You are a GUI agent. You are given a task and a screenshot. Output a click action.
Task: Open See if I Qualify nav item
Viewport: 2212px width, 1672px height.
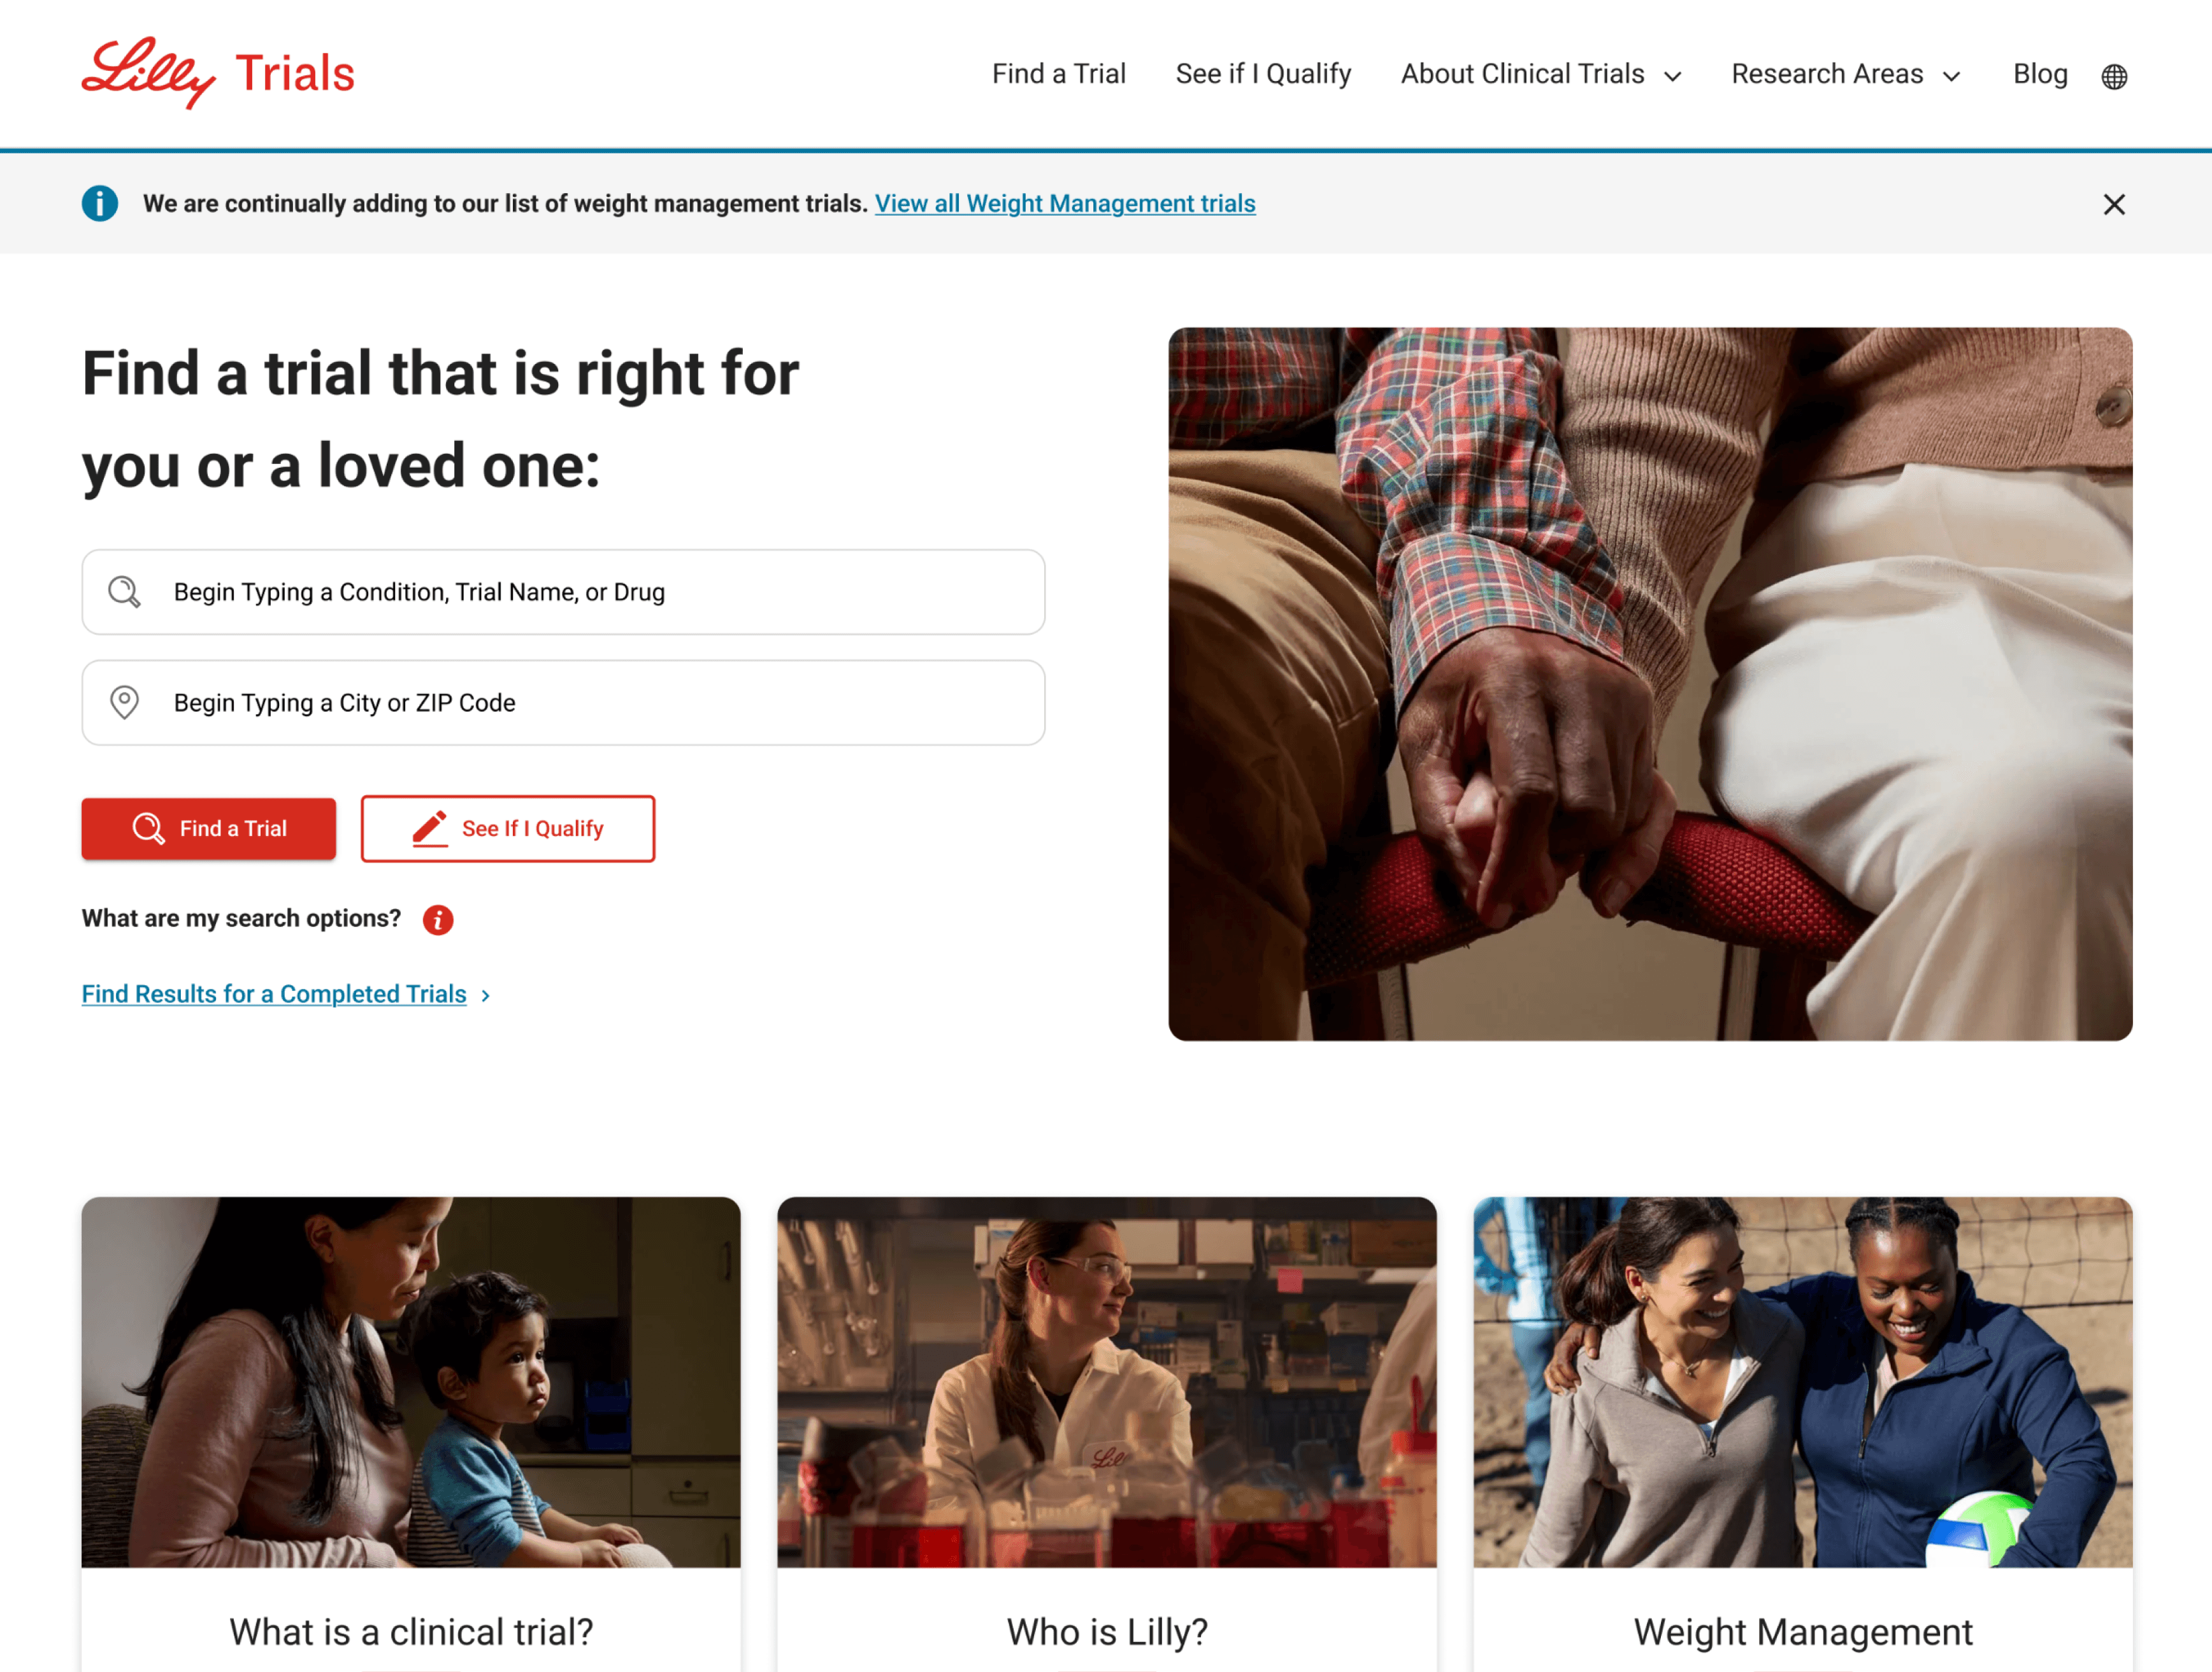[x=1263, y=74]
